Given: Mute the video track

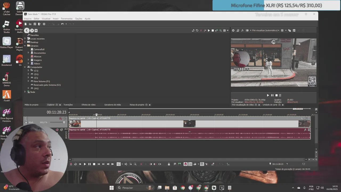Looking at the screenshot, I should pyautogui.click(x=61, y=118).
